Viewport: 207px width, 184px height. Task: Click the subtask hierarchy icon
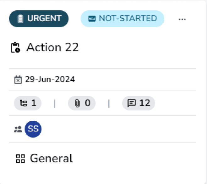point(23,103)
